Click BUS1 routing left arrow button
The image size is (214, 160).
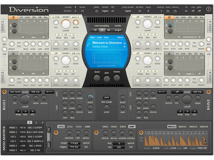pyautogui.click(x=49, y=92)
